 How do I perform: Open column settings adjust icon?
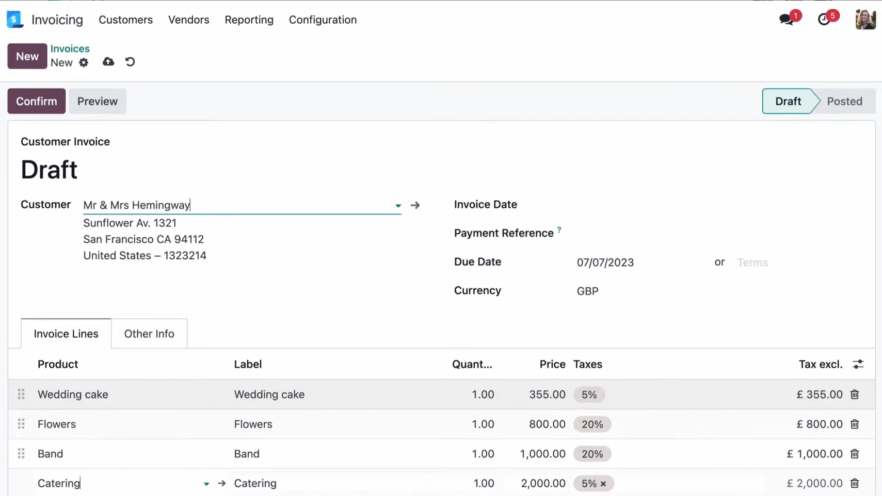(858, 365)
